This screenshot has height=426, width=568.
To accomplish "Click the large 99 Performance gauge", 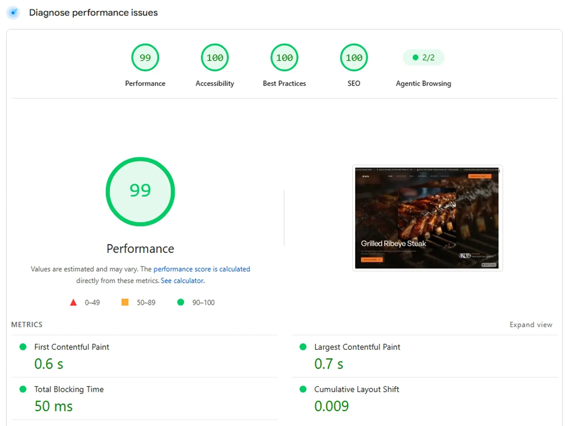I will click(140, 192).
